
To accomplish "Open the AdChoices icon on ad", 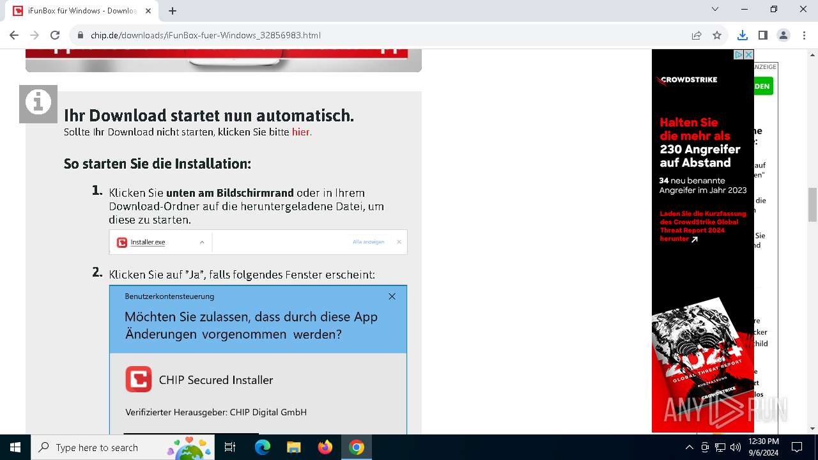I will [739, 55].
